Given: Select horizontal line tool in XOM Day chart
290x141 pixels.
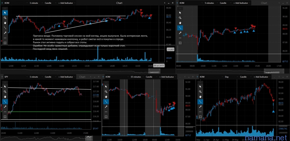Looking at the screenshot, I should [x=201, y=112].
